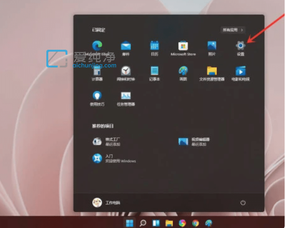Open the Movies & TV app
The width and height of the screenshot is (285, 228).
point(241,71)
